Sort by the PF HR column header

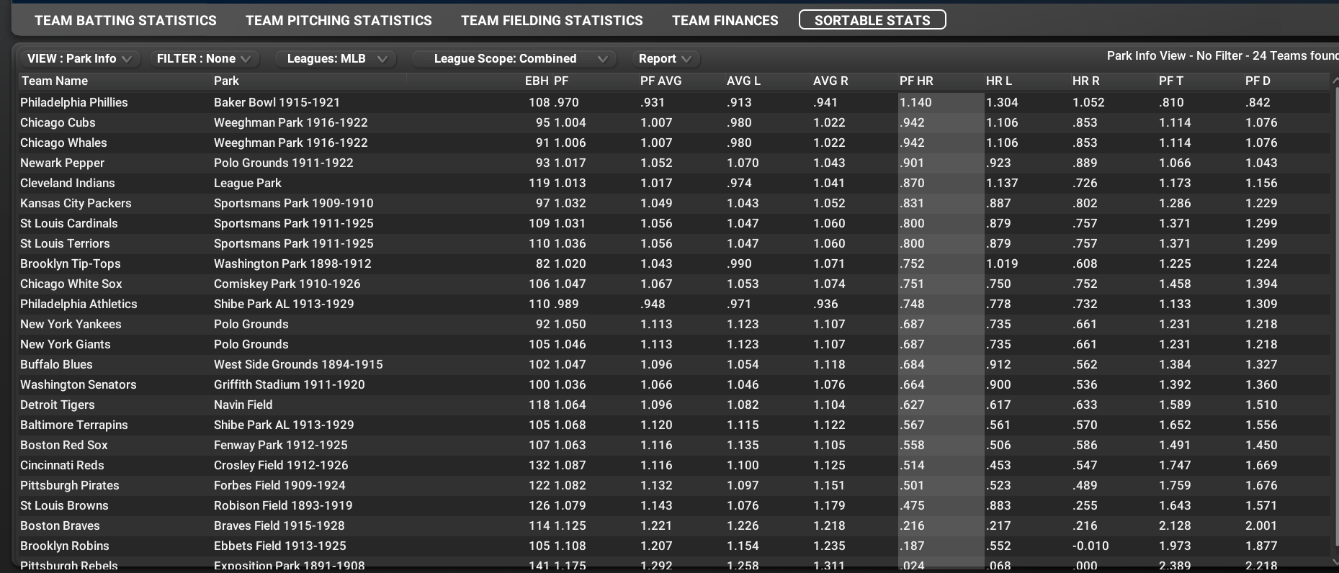[916, 81]
